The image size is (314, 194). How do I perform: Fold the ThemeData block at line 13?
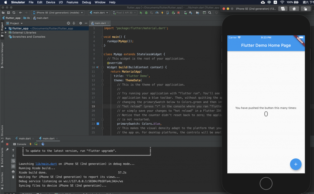[x=102, y=80]
